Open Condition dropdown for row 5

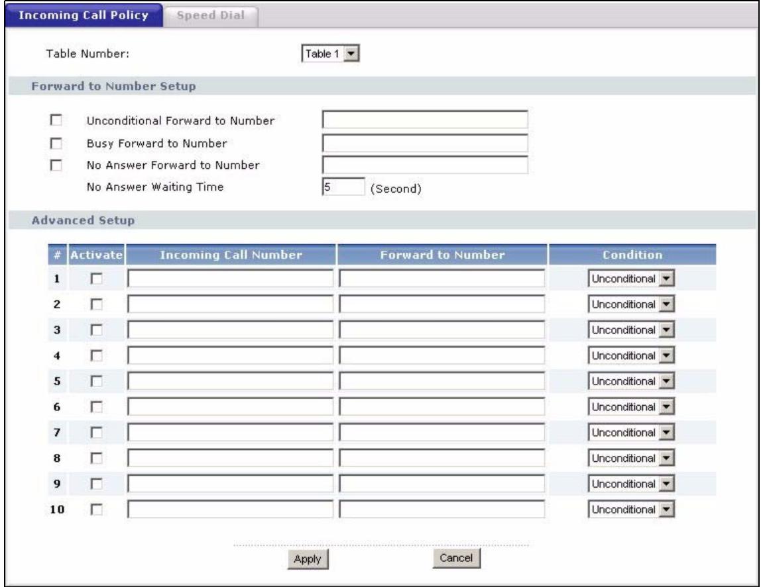point(631,381)
